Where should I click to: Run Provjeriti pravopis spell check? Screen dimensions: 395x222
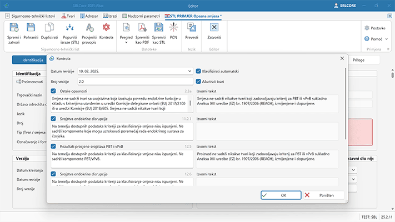(x=88, y=27)
